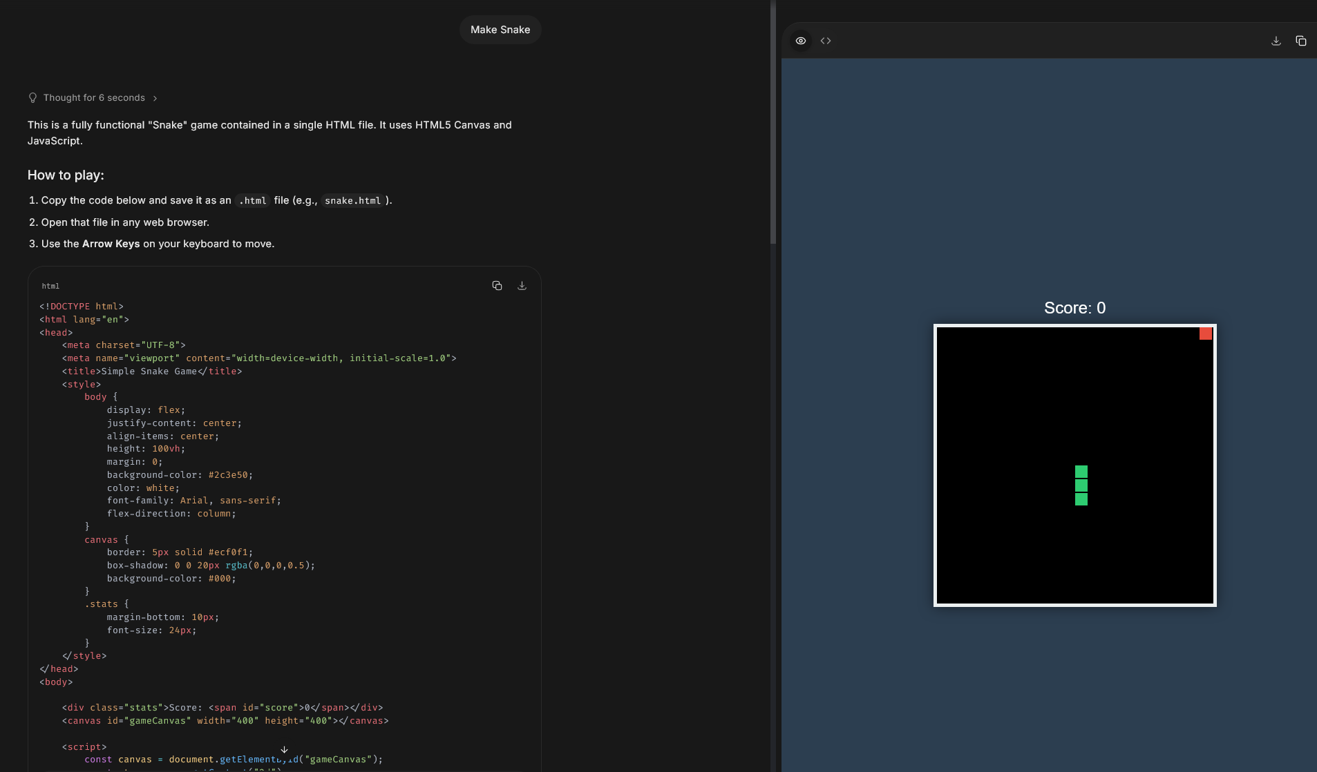
Task: Click the 'background-color: #2c3e50;' line
Action: pyautogui.click(x=180, y=475)
